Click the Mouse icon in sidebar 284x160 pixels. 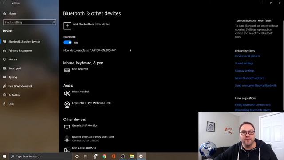click(x=4, y=60)
